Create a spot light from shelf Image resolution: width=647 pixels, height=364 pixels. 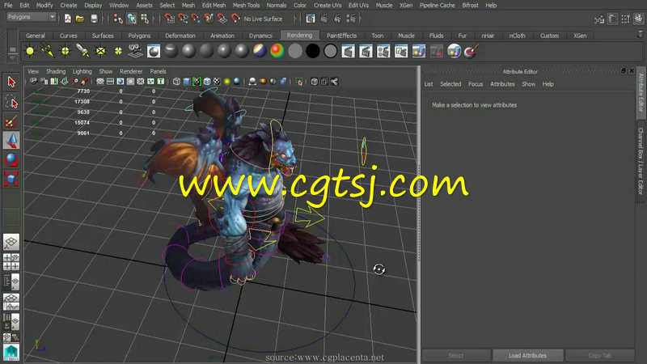[82, 51]
